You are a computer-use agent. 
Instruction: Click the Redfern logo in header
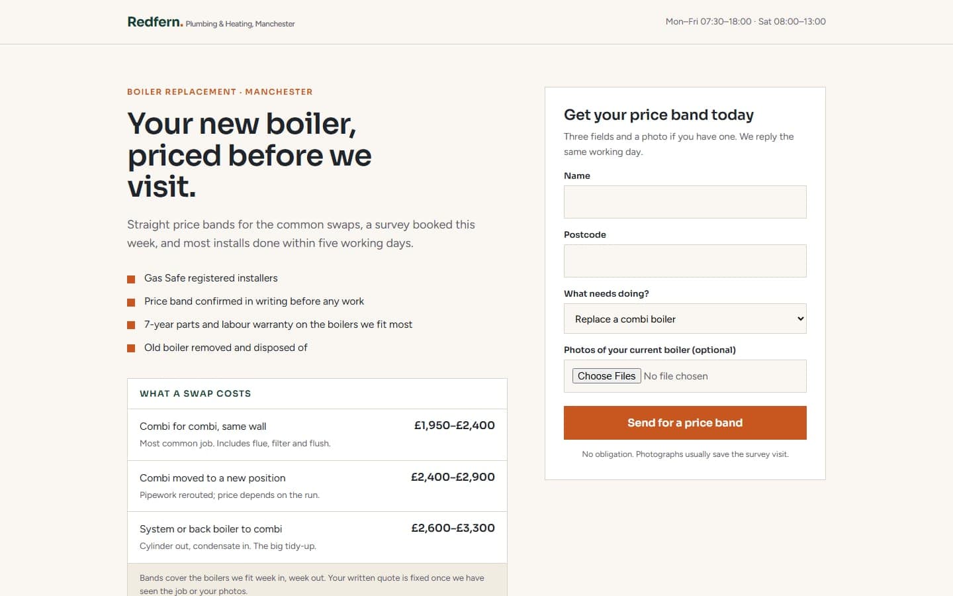click(x=155, y=22)
